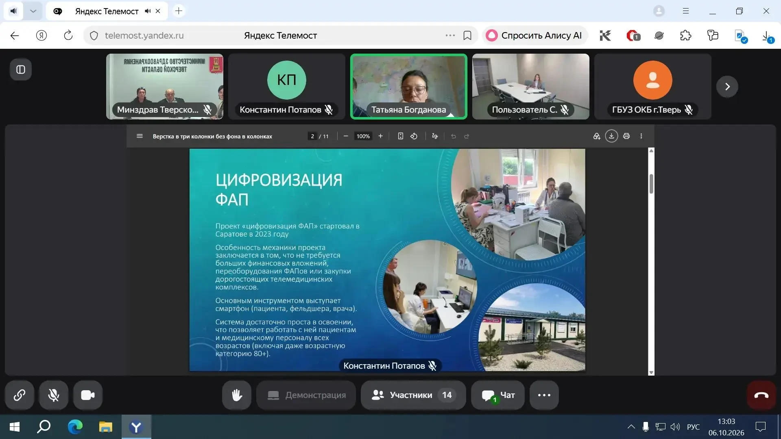
Task: Bookmark the current page
Action: point(467,35)
